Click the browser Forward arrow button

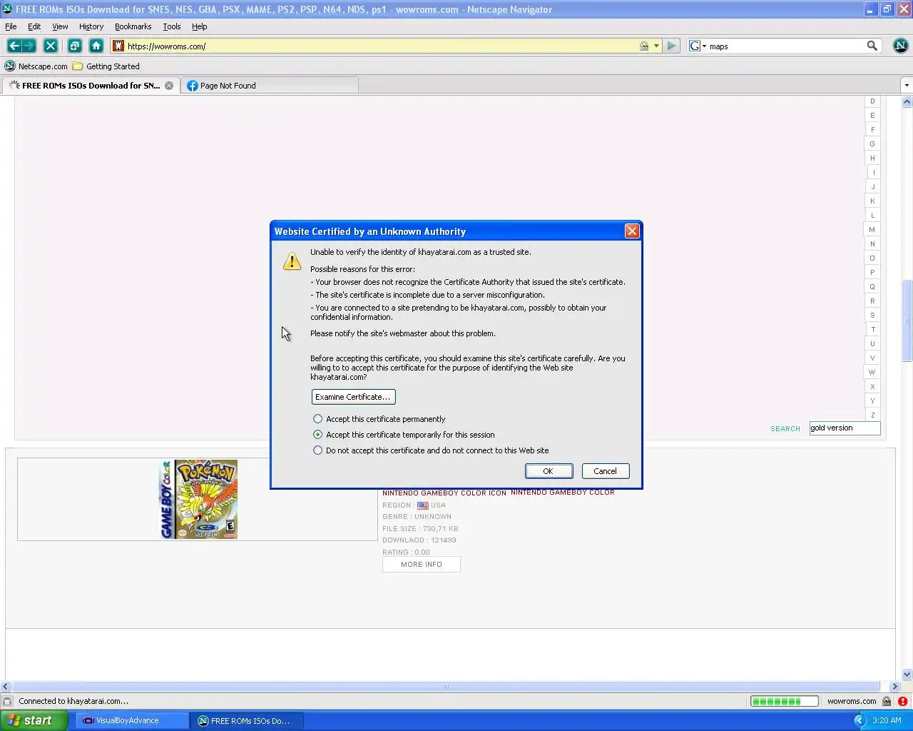click(x=29, y=46)
